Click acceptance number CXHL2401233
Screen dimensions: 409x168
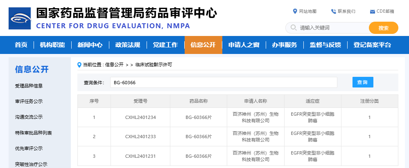(x=140, y=137)
